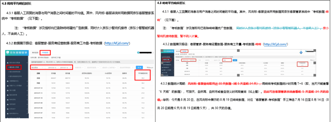Click the 2019-06-13 start date field
Viewport: 331px width, 122px height.
(x=52, y=67)
